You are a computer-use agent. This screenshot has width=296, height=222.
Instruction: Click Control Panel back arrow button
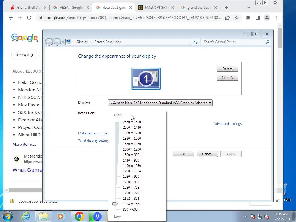tap(49, 42)
